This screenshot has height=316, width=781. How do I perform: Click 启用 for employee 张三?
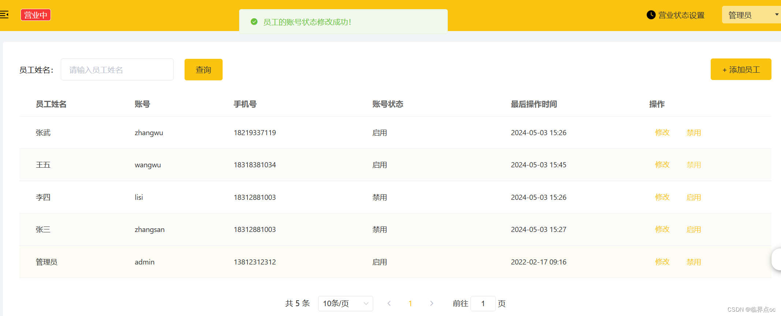pos(693,229)
